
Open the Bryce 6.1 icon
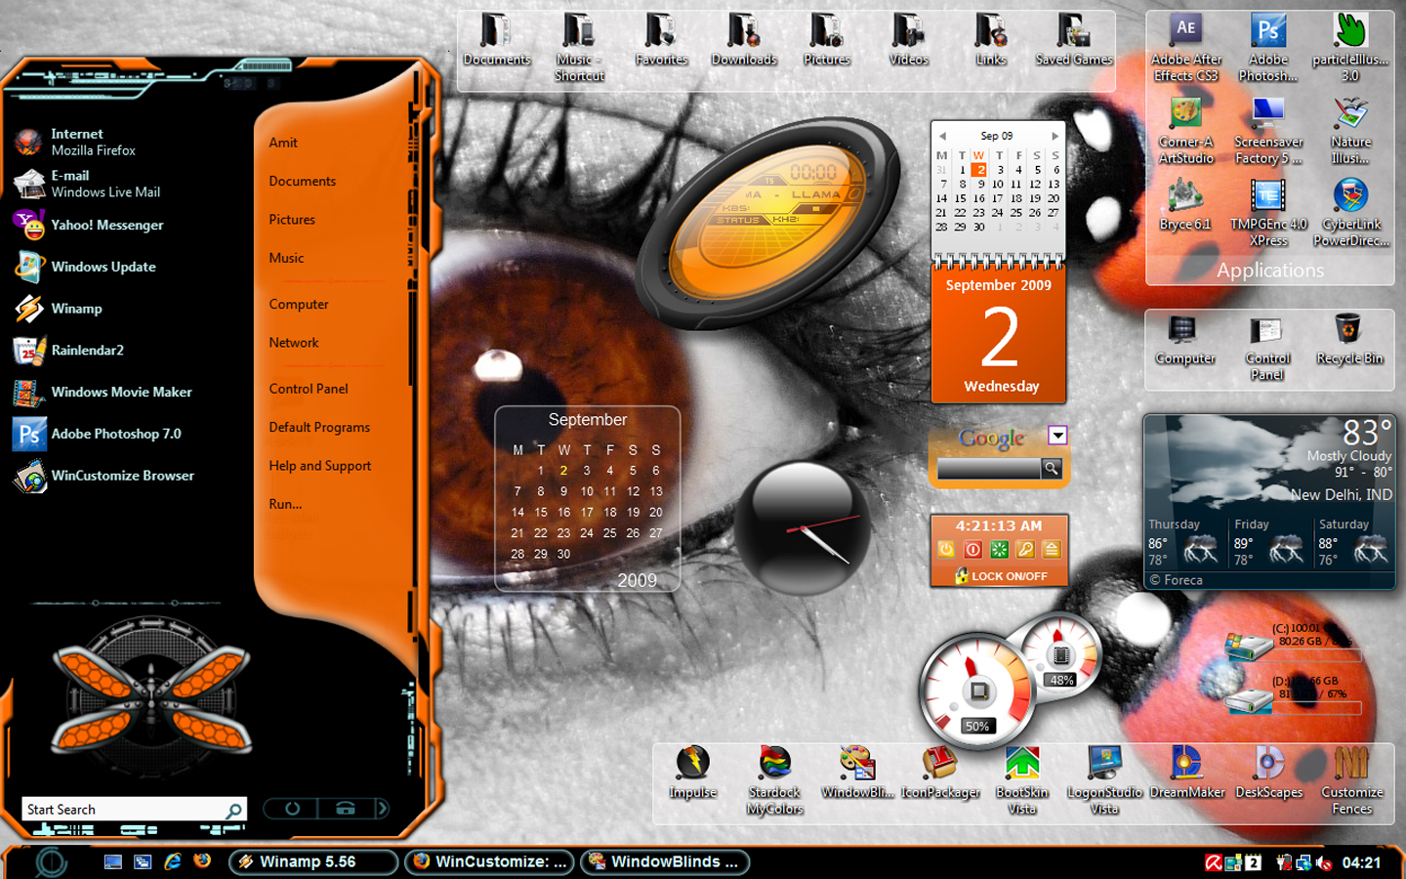(x=1185, y=205)
